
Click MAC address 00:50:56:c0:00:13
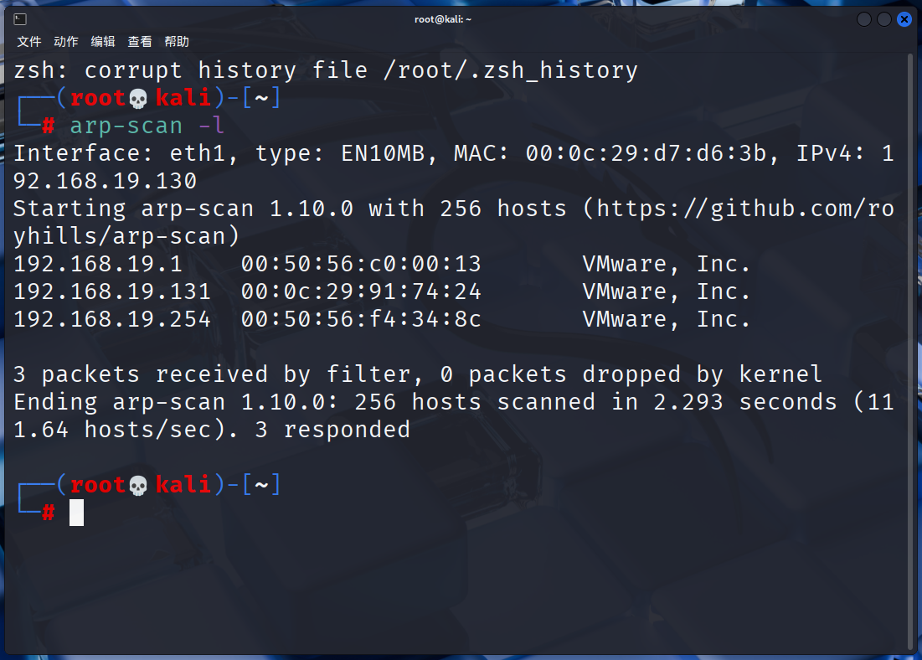click(x=361, y=264)
